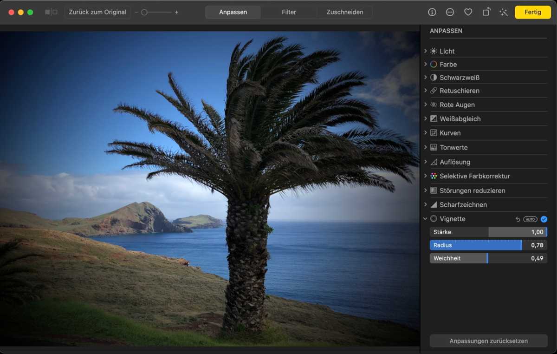Click the Radius slider
557x354 pixels.
488,245
